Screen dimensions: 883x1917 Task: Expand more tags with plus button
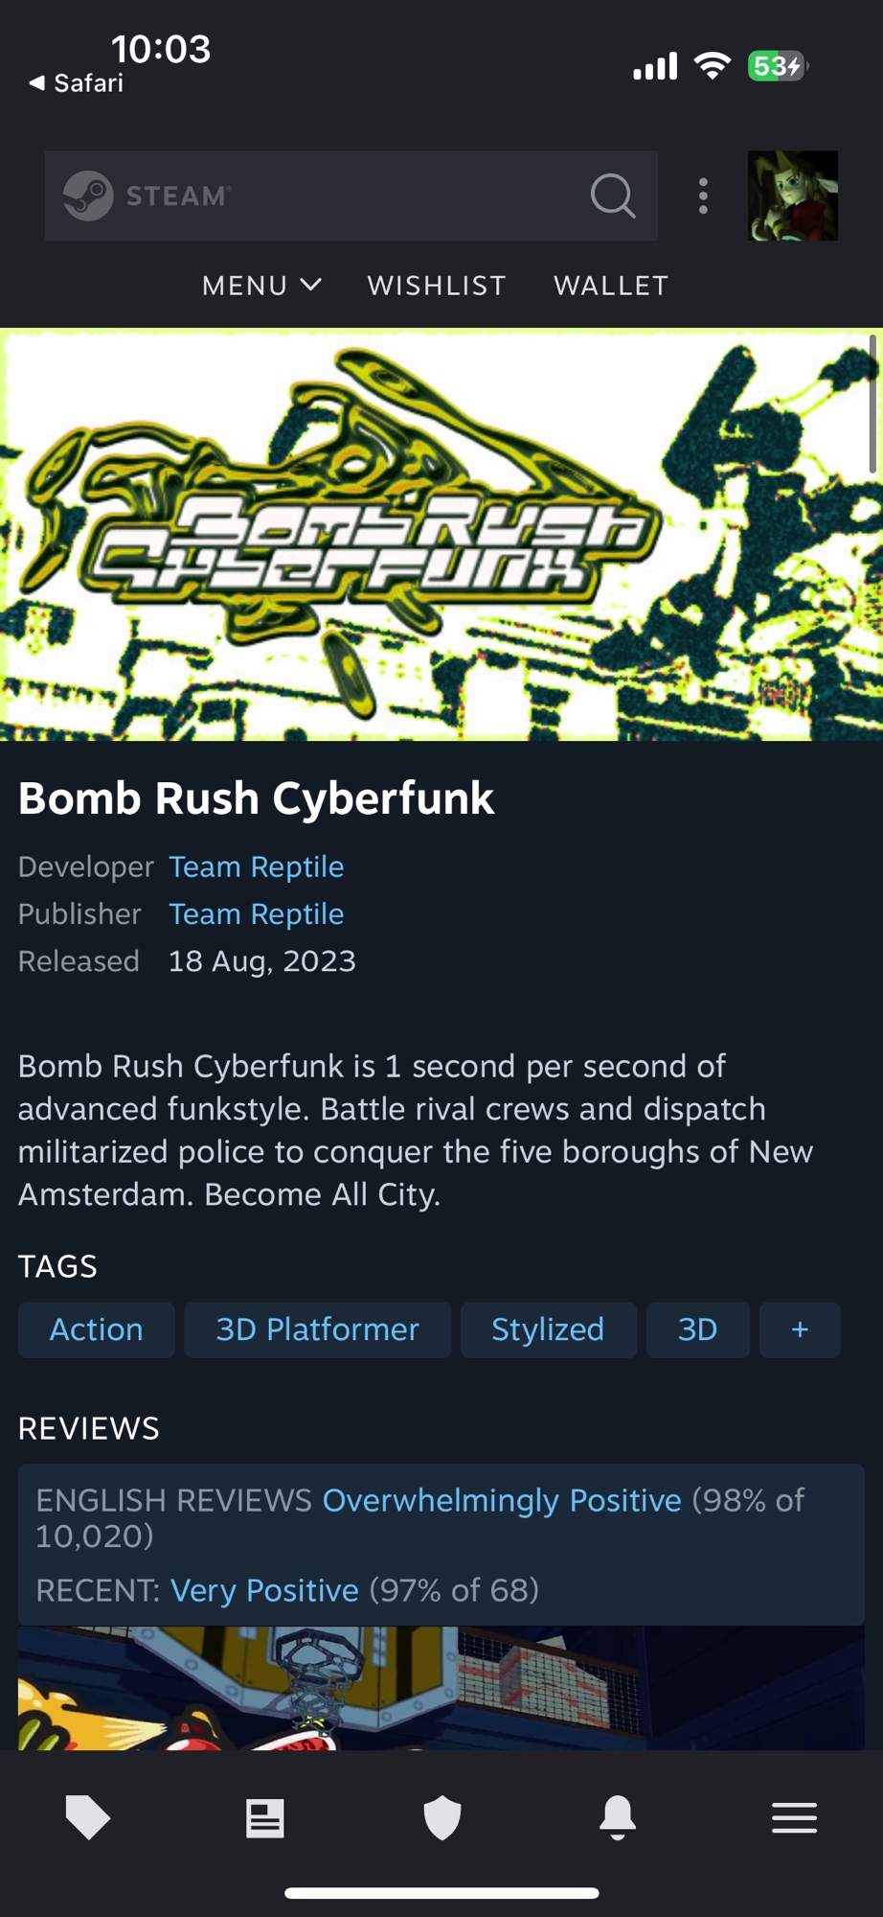(x=800, y=1329)
